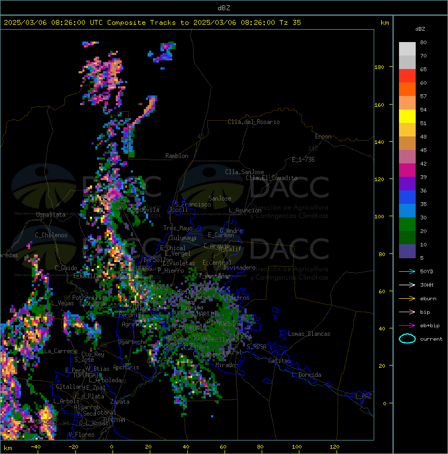This screenshot has height=454, width=448.
Task: Click the Encon place label
Action: pos(323,136)
